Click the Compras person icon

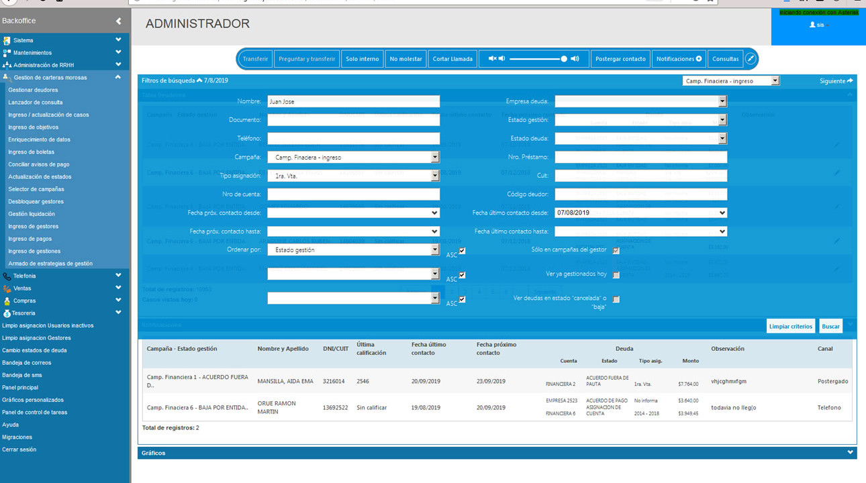(x=7, y=301)
